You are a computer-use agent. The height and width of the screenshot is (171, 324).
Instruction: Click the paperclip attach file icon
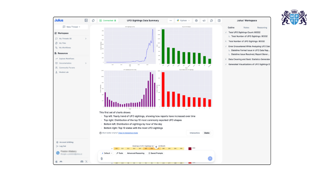click(x=101, y=158)
